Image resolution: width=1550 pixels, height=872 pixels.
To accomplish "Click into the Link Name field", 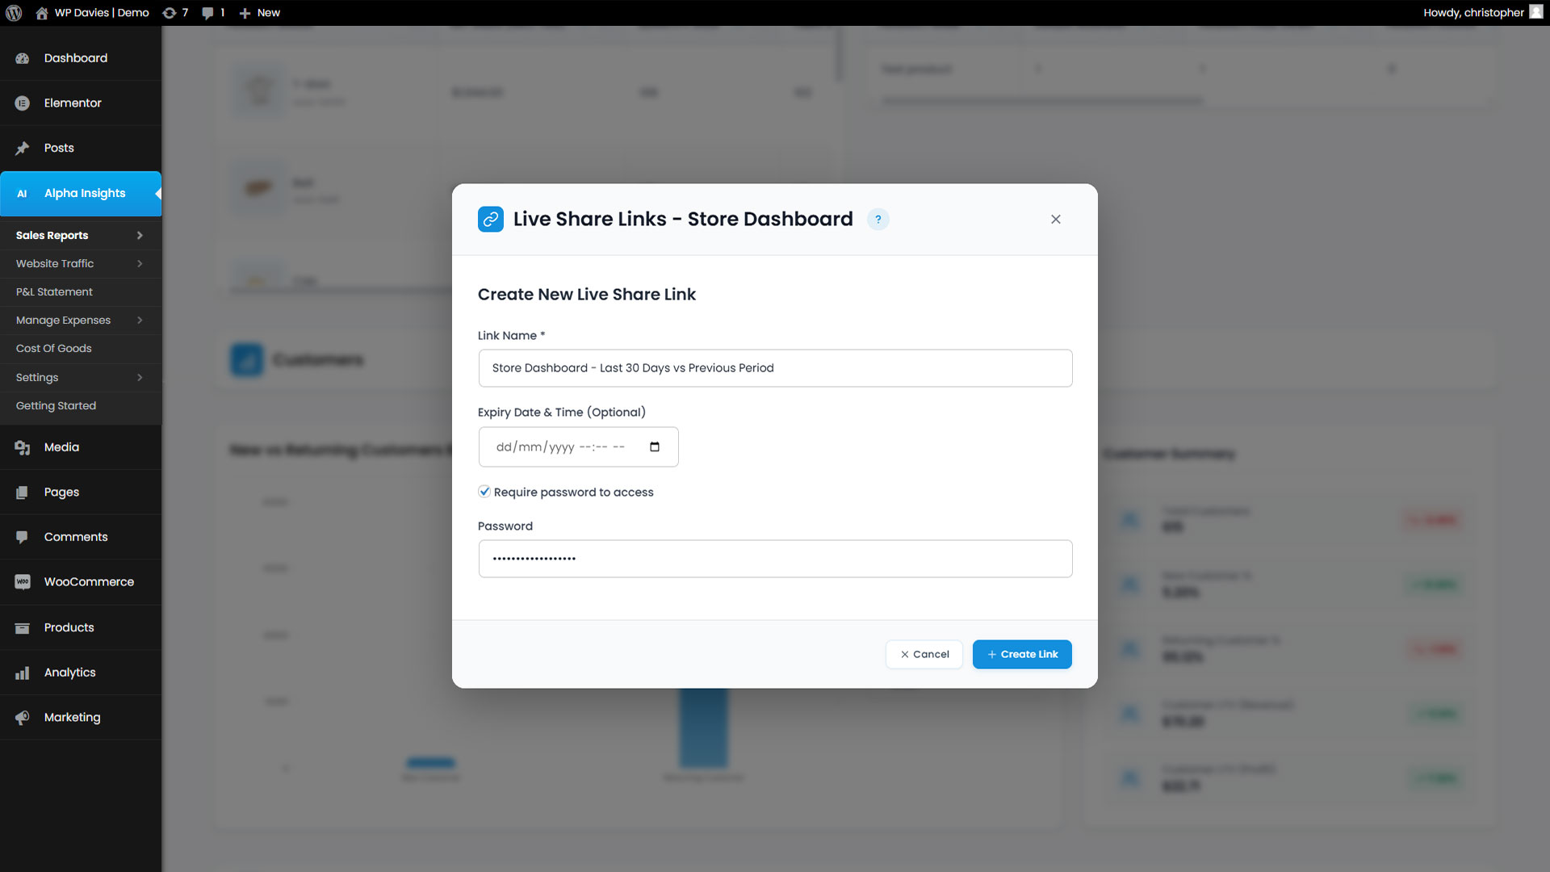I will (775, 368).
